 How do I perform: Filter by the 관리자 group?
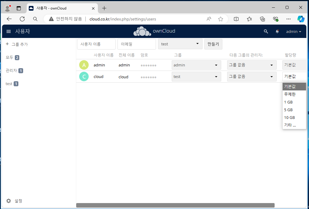point(12,71)
